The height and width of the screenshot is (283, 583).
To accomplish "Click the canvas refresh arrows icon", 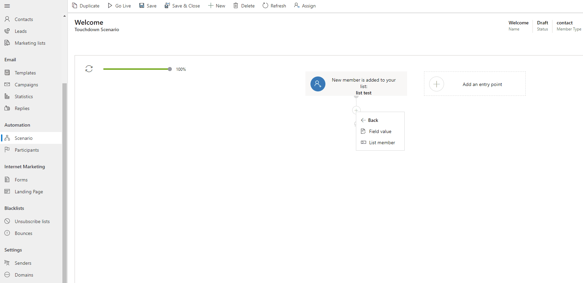I will pyautogui.click(x=89, y=69).
